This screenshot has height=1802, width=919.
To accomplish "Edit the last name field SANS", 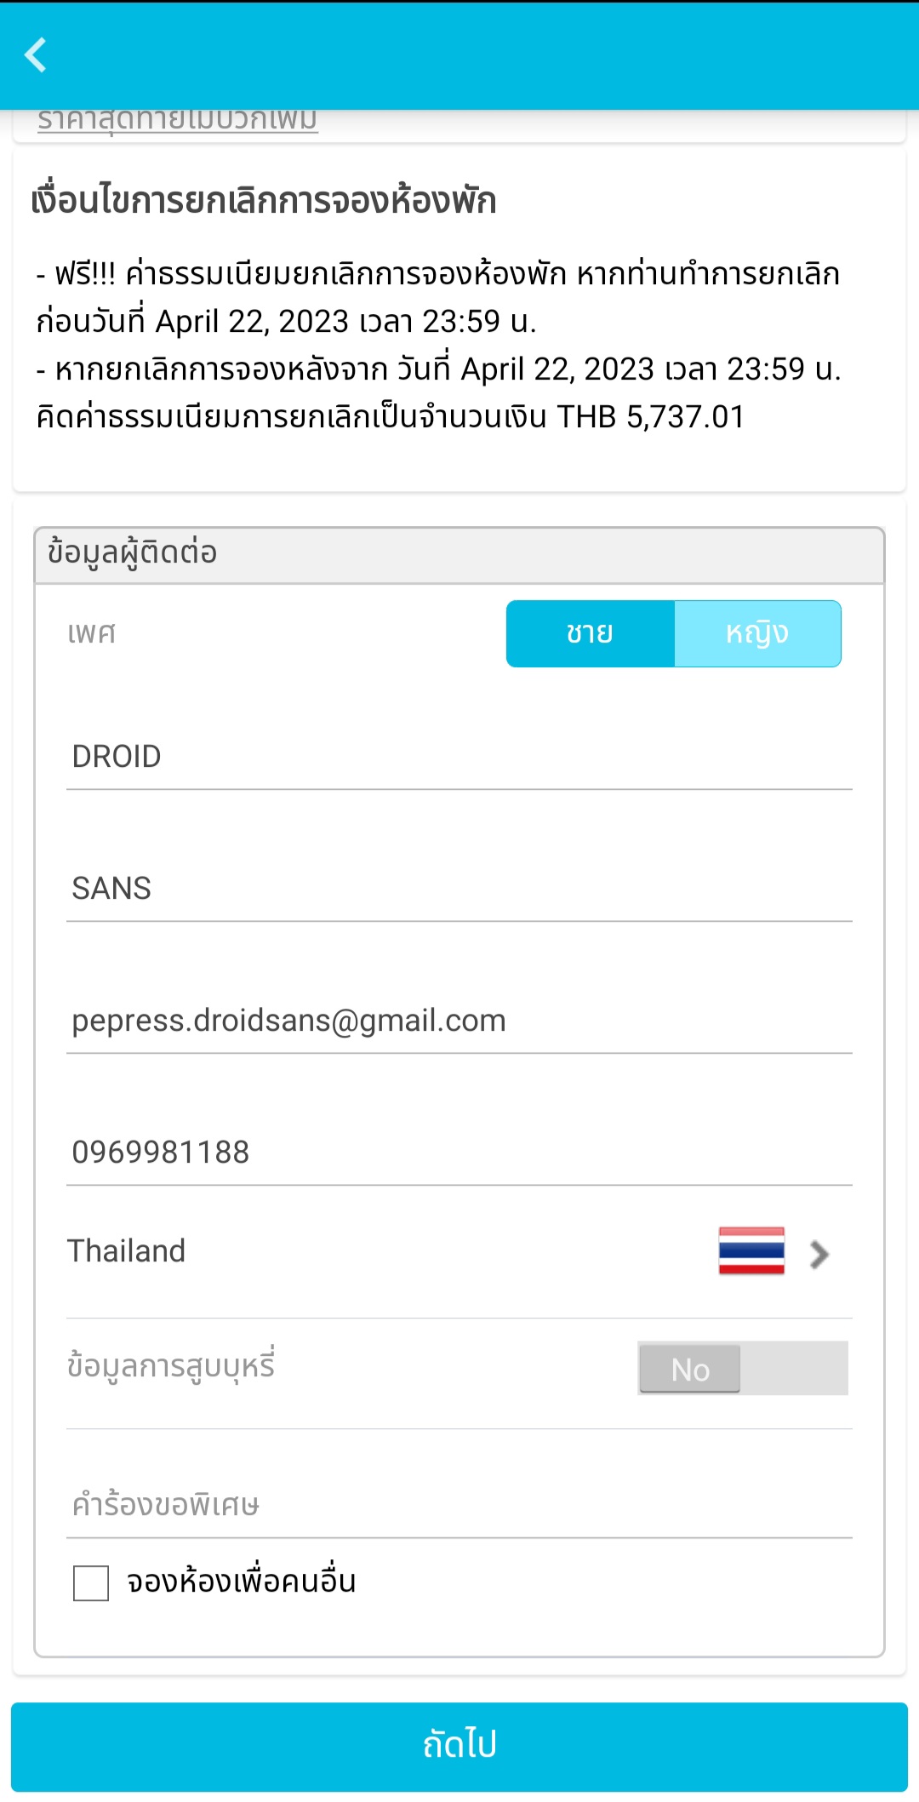I will [x=459, y=889].
